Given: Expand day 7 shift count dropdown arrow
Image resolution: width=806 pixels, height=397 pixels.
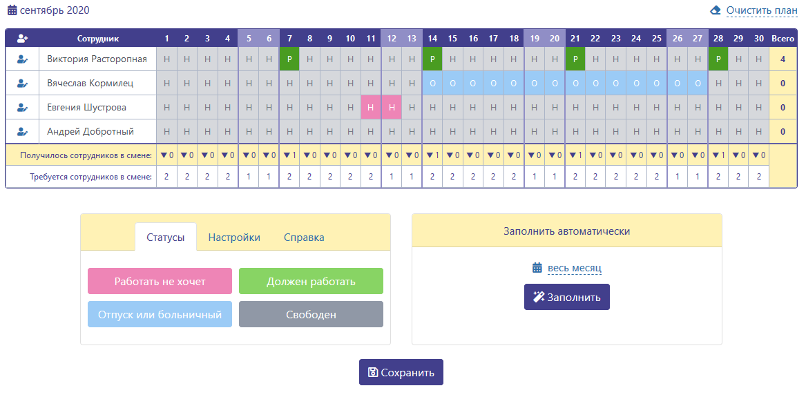Looking at the screenshot, I should [285, 155].
